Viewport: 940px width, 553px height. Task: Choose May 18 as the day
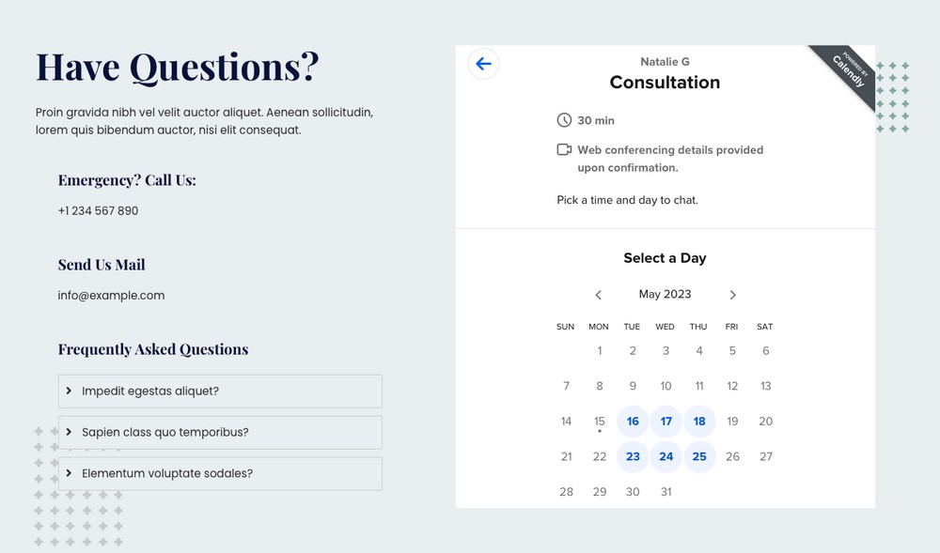click(x=699, y=422)
